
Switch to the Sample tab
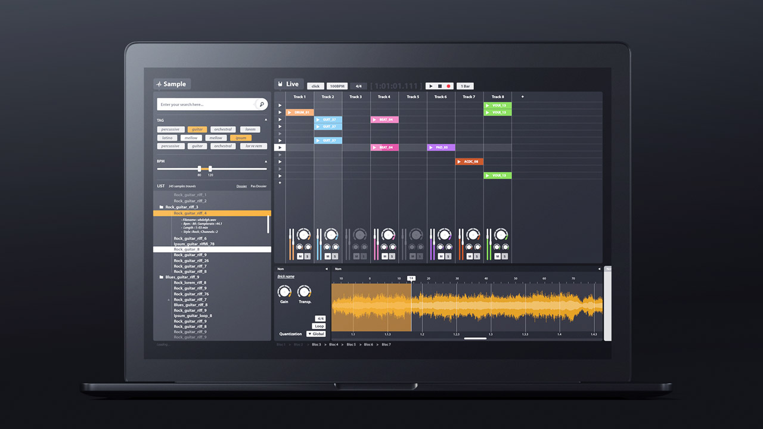coord(172,84)
